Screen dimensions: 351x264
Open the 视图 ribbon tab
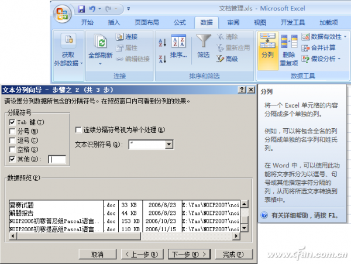click(x=260, y=22)
